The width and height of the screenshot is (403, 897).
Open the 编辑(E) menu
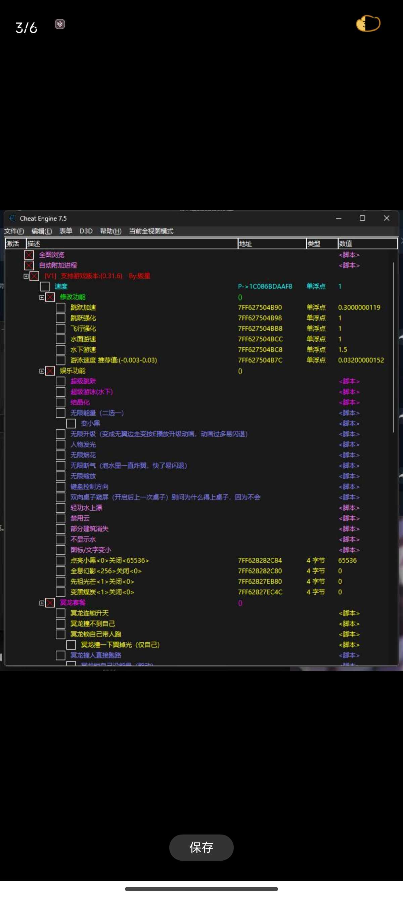click(x=41, y=231)
